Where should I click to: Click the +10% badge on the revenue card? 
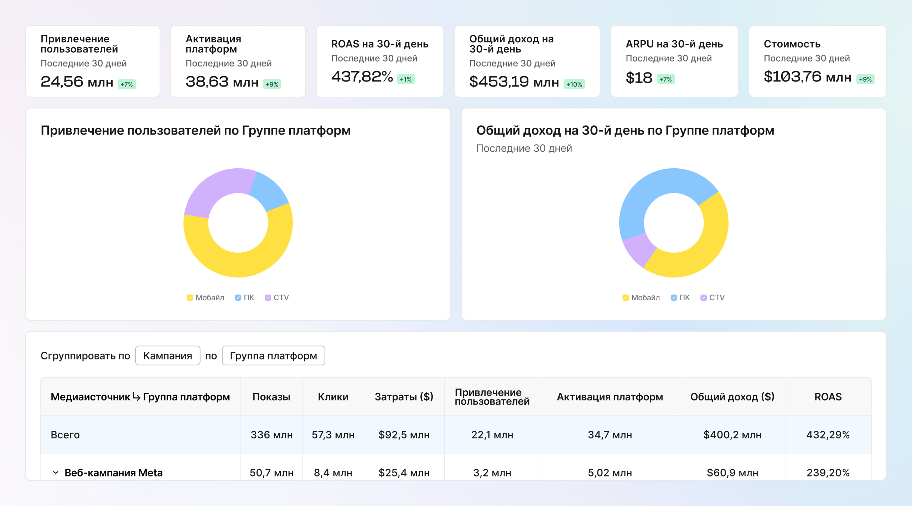pyautogui.click(x=574, y=84)
